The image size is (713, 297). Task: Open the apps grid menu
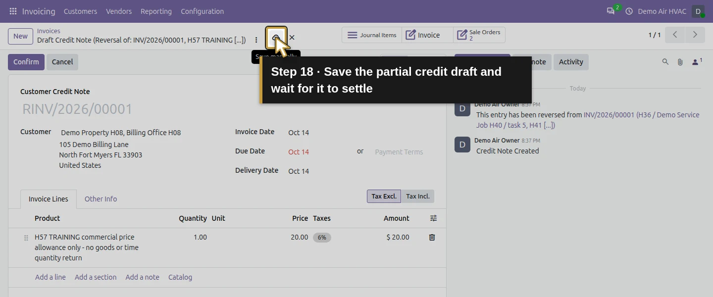pos(13,11)
